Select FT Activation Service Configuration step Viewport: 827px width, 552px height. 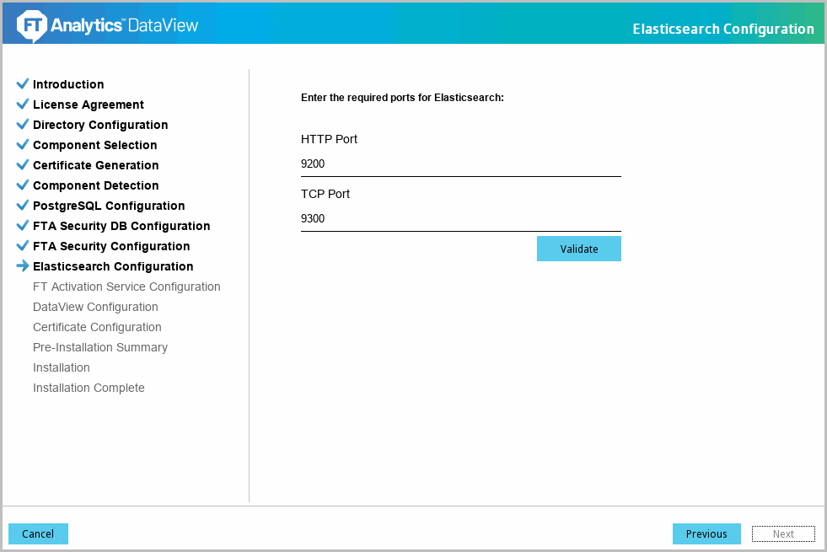pos(126,287)
